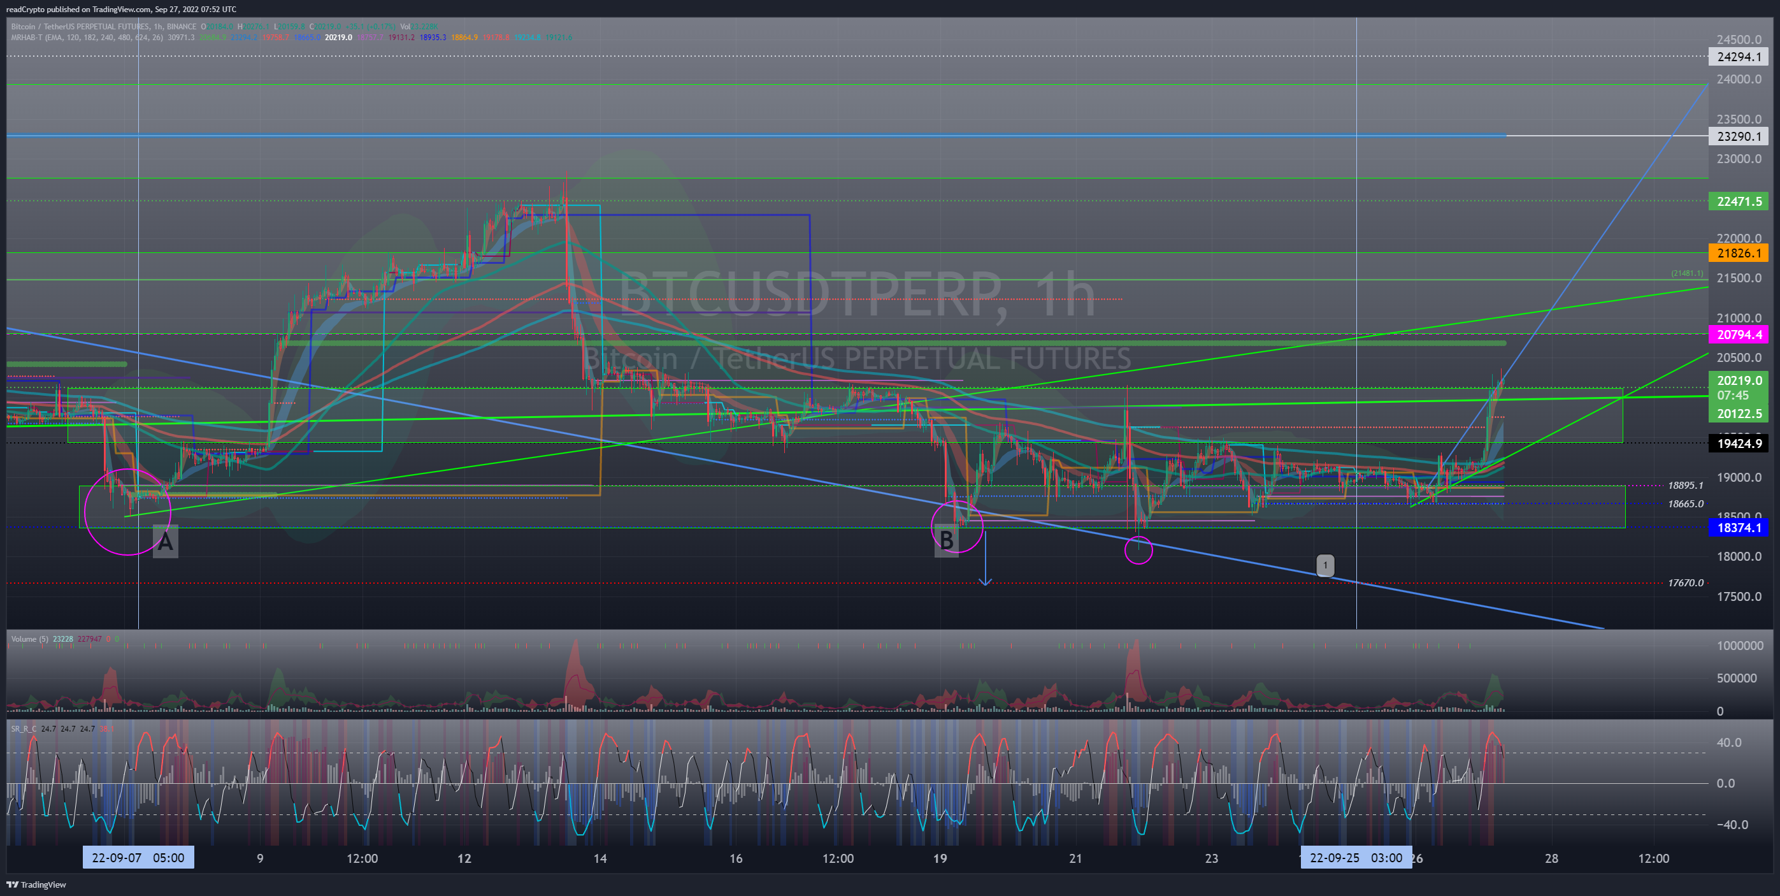Click the orange 21826.1 price label
Screen dimensions: 1780x896
tap(1739, 253)
